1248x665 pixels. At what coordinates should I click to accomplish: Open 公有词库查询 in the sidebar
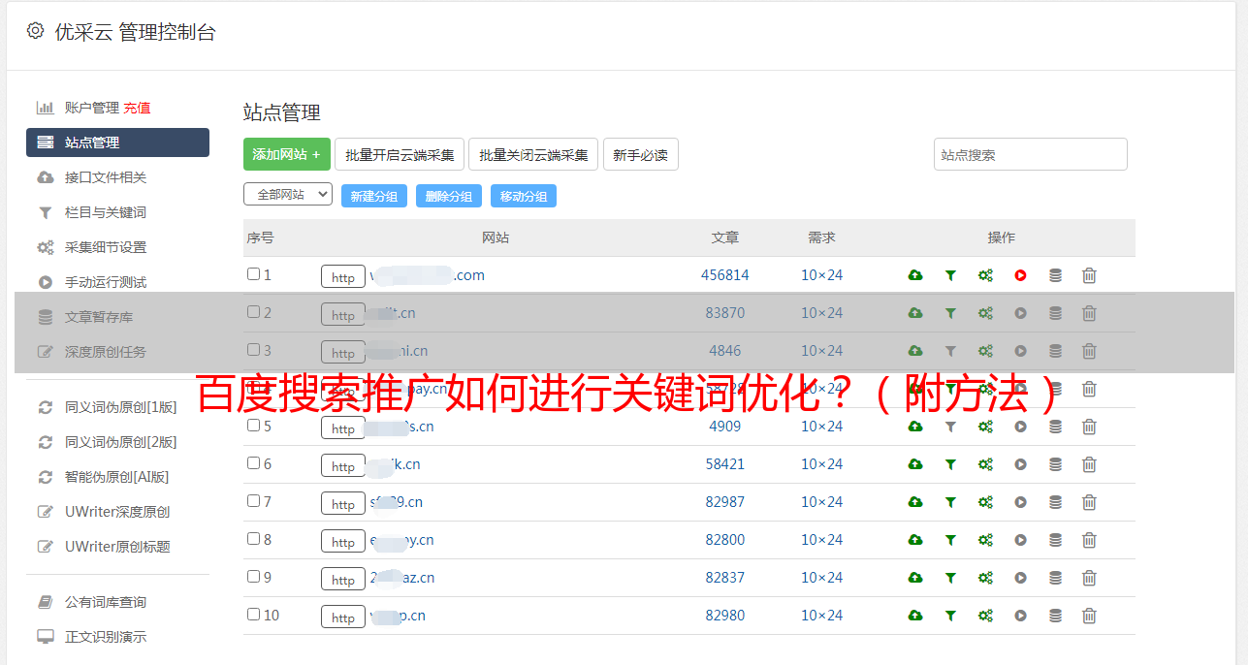[106, 602]
